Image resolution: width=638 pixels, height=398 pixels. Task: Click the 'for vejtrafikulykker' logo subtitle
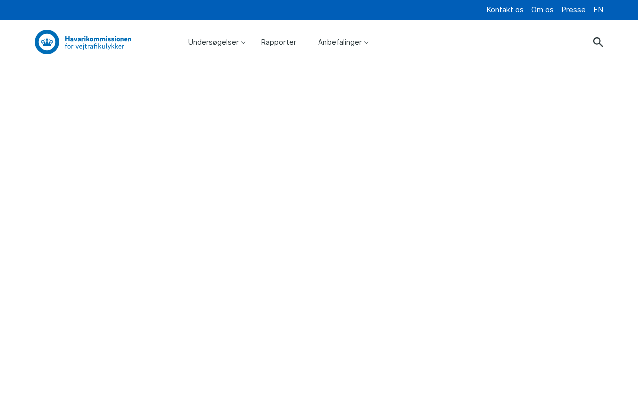point(94,47)
